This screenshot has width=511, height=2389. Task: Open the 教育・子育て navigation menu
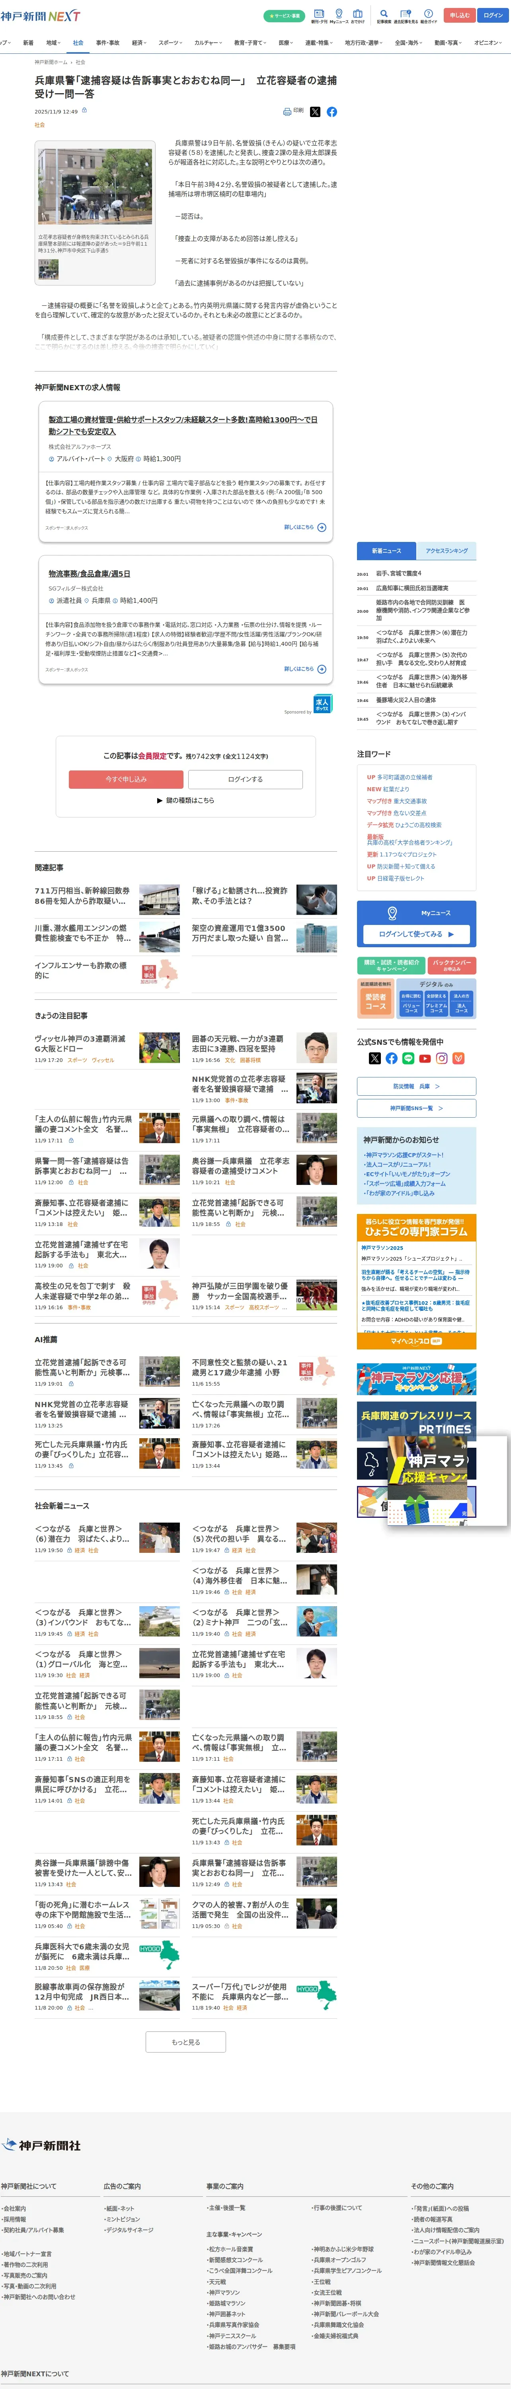250,43
